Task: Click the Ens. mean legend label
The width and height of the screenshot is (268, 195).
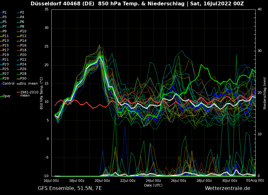Action: [29, 84]
